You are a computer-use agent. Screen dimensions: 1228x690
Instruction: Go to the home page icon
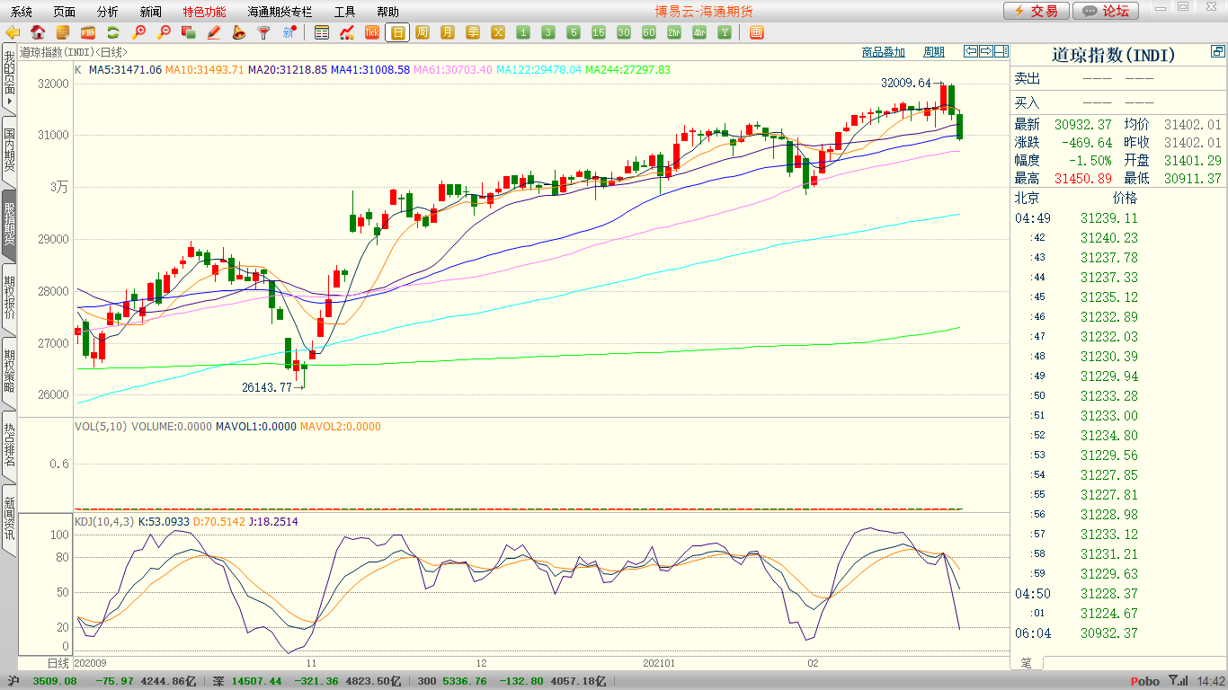tap(38, 32)
